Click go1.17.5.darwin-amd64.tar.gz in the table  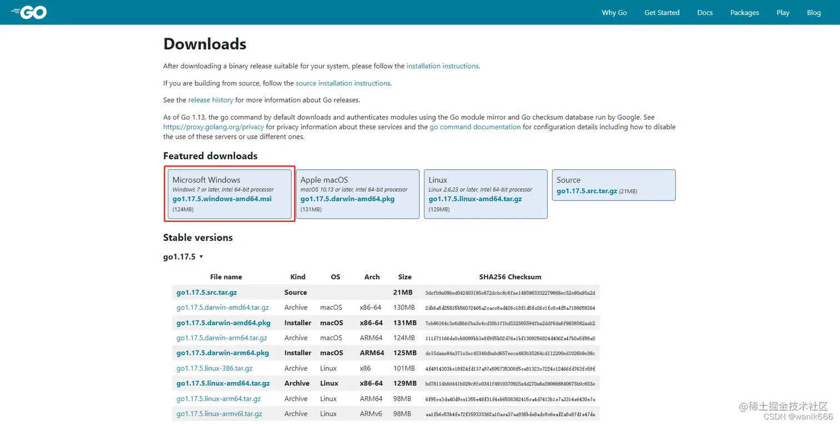pos(223,307)
